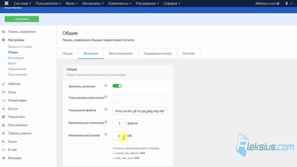Click the Фоны sidebar icon
This screenshot has width=297, height=167.
tap(3, 92)
